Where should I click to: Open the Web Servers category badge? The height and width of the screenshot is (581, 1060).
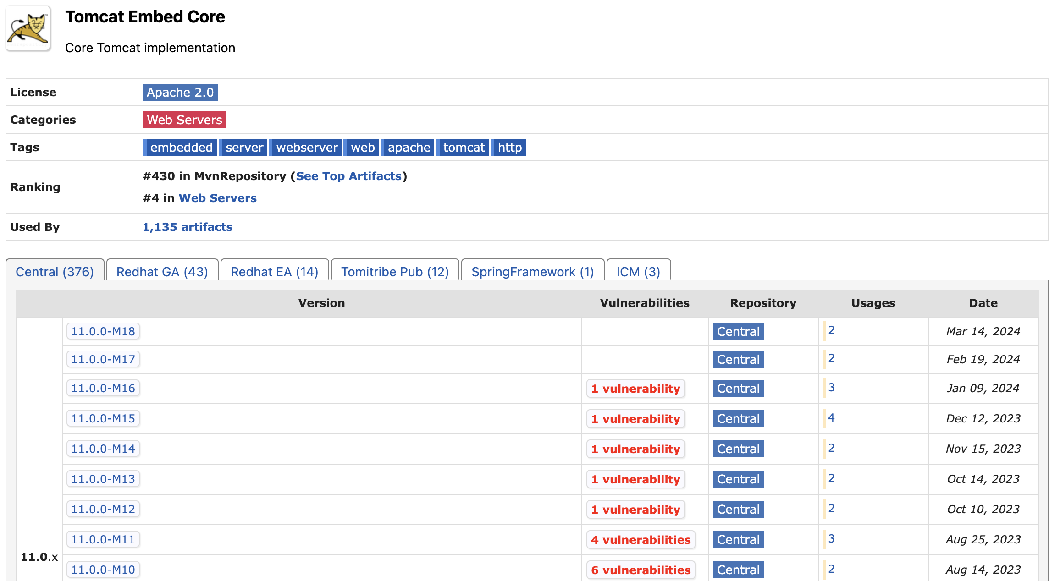[x=184, y=120]
